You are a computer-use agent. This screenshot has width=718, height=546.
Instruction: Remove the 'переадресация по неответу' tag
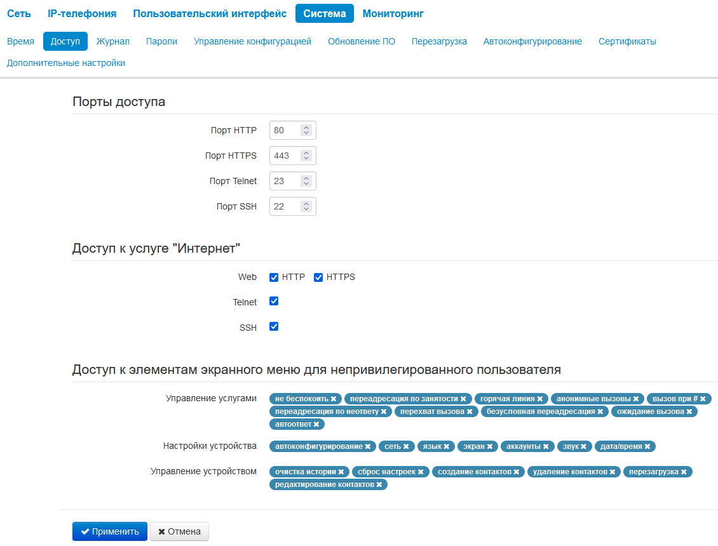[x=384, y=412]
